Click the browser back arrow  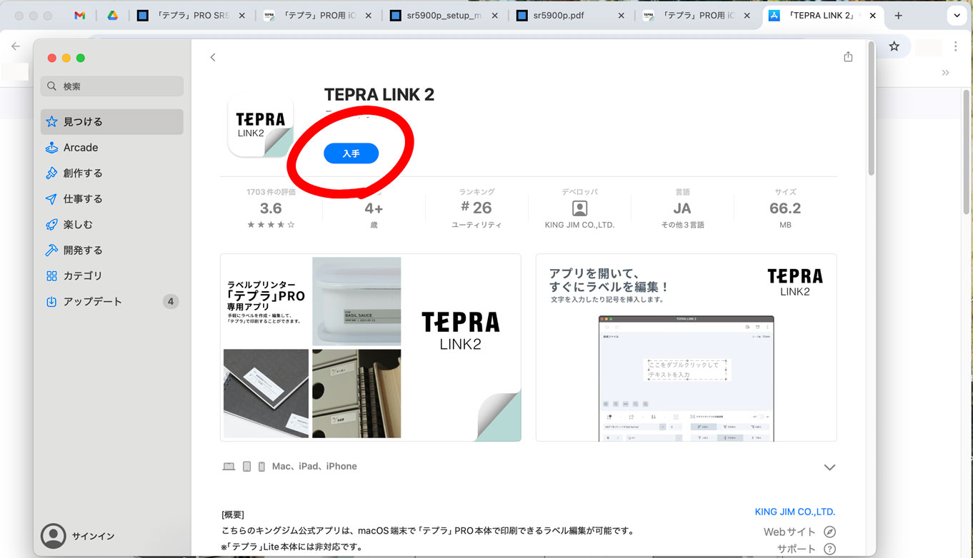16,46
